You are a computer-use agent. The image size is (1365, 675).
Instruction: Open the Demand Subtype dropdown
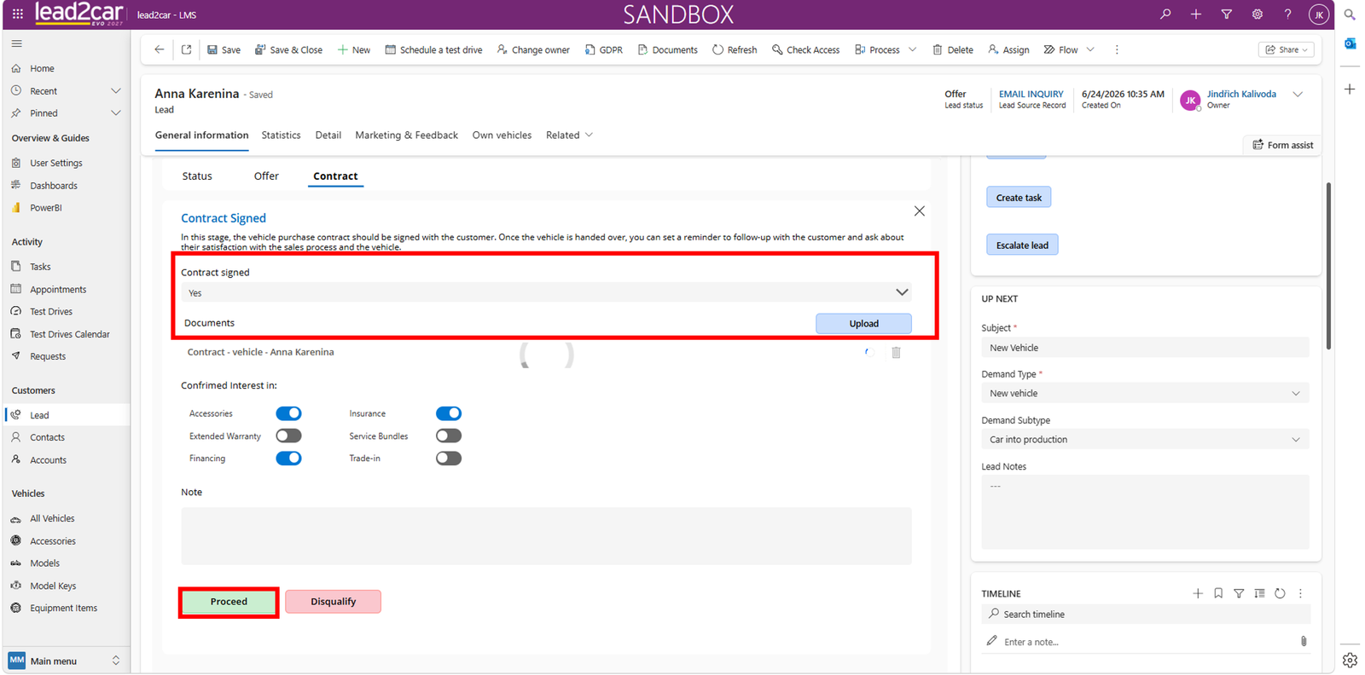coord(1145,440)
